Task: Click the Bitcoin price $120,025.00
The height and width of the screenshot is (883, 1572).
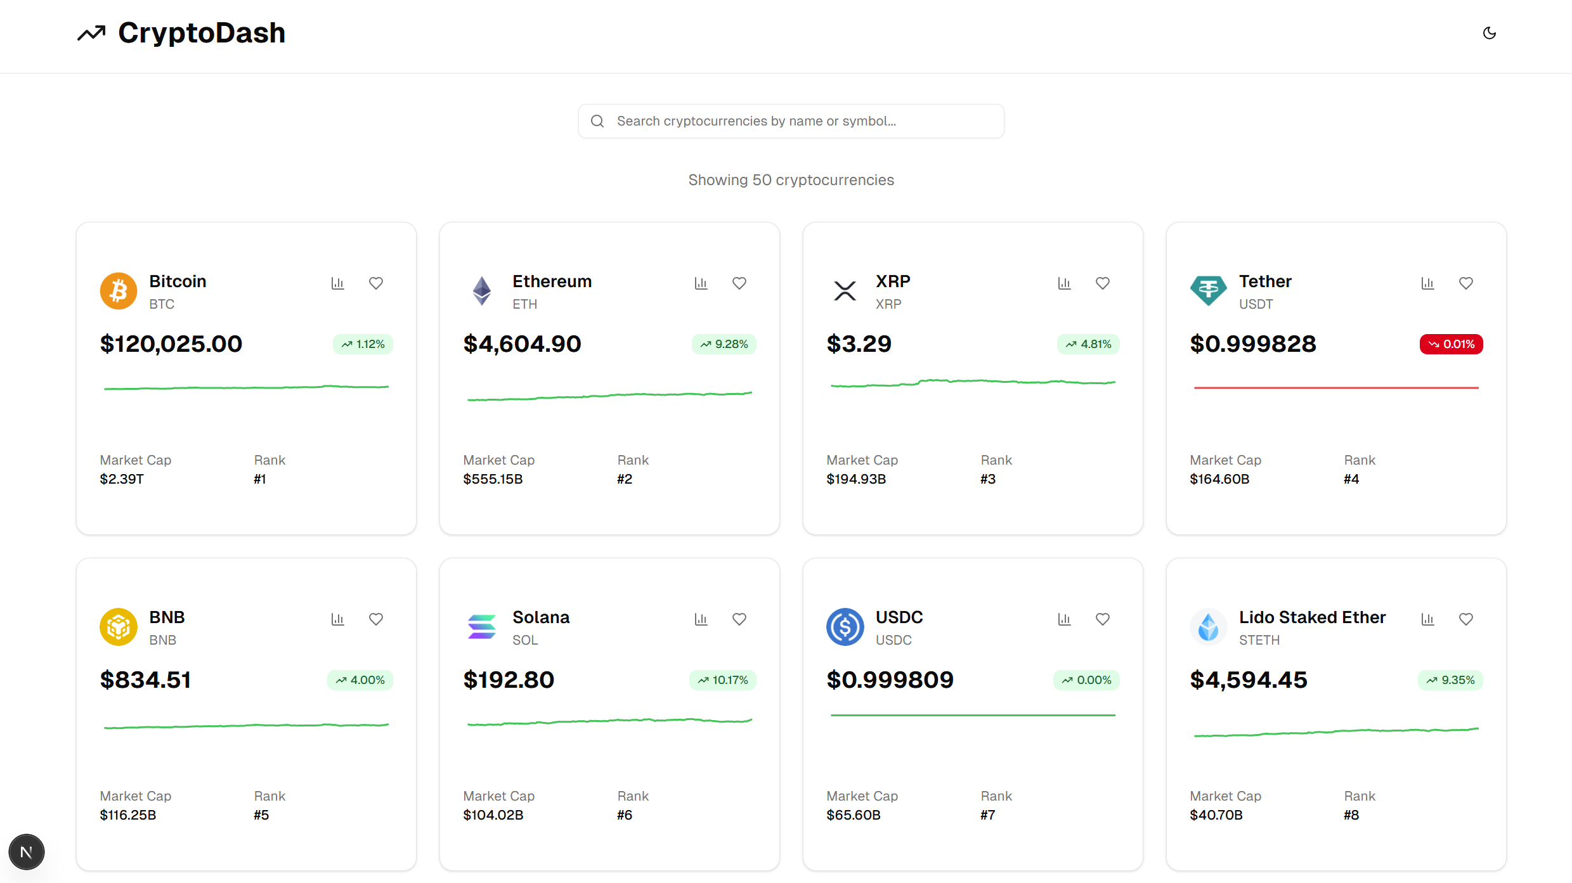Action: (171, 344)
